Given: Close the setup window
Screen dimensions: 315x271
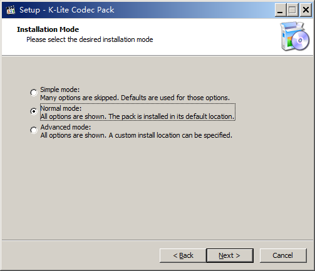Looking at the screenshot, I should [x=306, y=10].
